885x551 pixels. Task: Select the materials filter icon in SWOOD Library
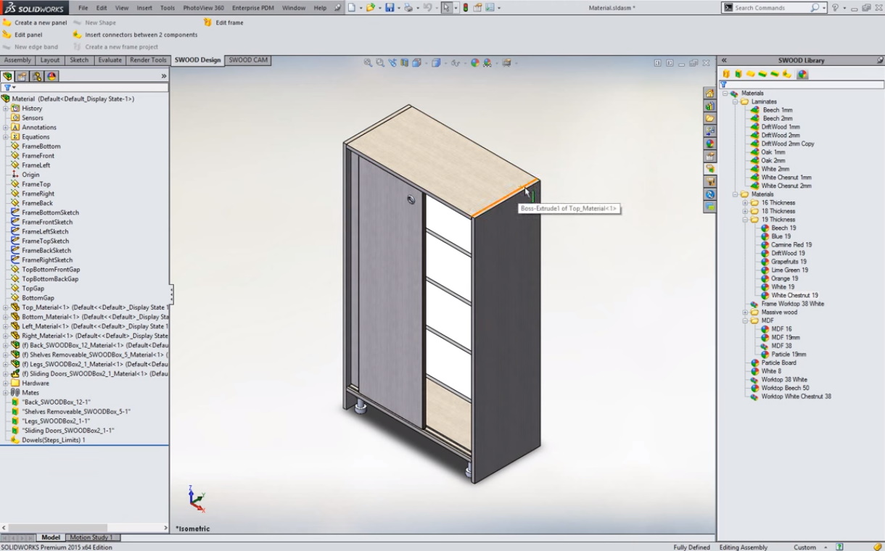[802, 74]
